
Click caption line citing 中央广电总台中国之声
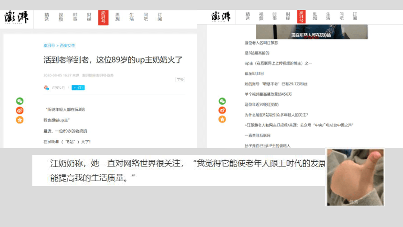[299, 125]
